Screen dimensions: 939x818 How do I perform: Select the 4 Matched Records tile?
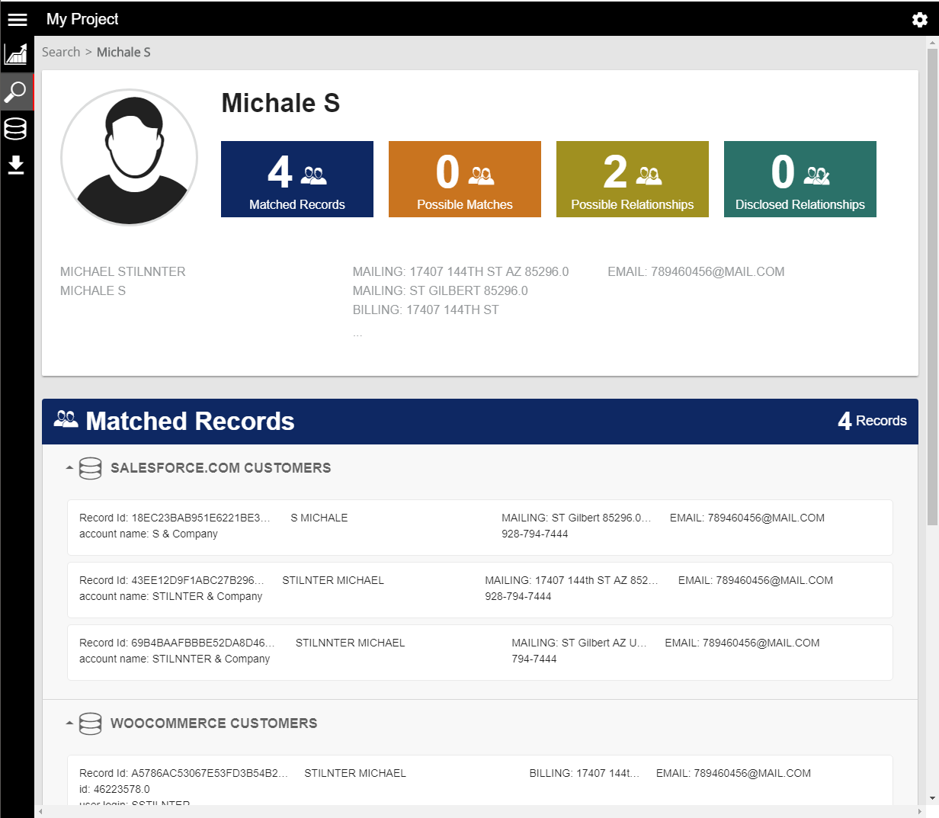coord(297,179)
